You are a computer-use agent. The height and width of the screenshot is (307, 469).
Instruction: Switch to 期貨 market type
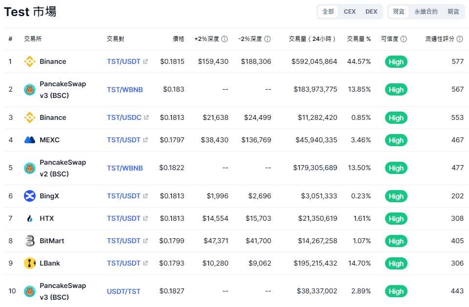point(453,12)
